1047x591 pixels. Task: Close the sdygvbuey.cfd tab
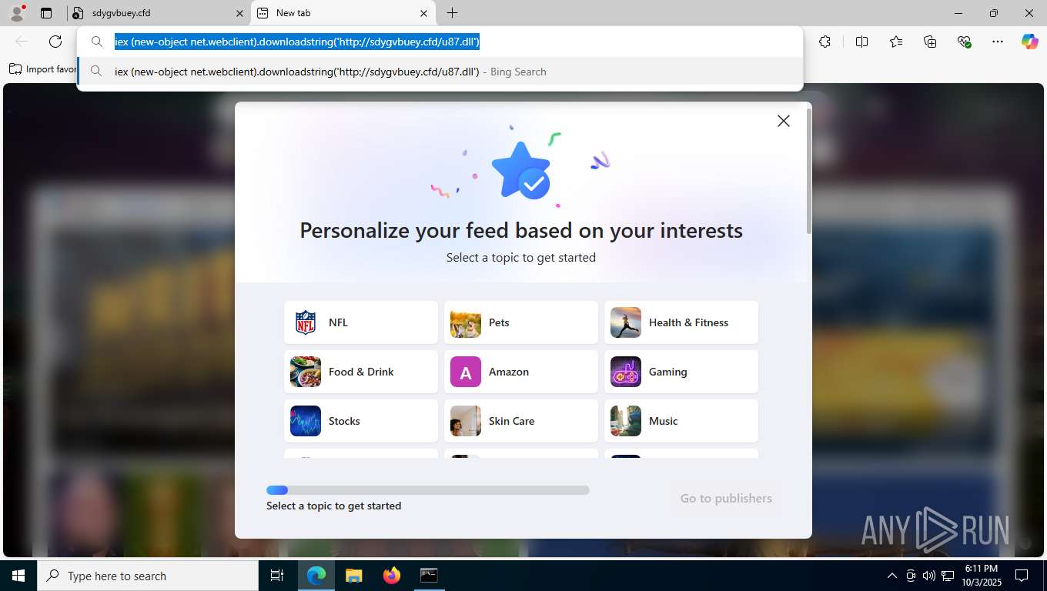[239, 13]
